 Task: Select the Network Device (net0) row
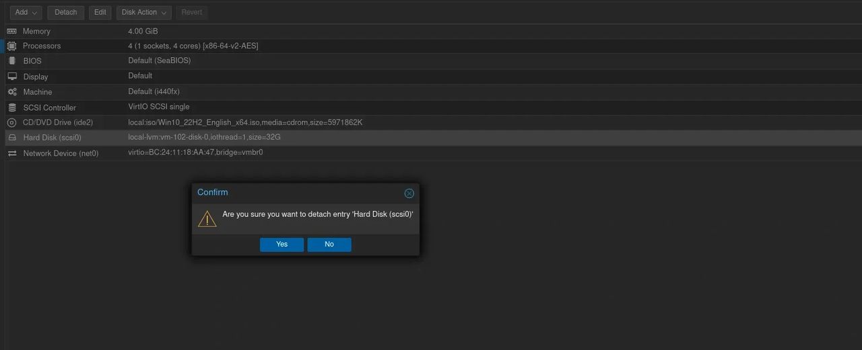point(61,153)
